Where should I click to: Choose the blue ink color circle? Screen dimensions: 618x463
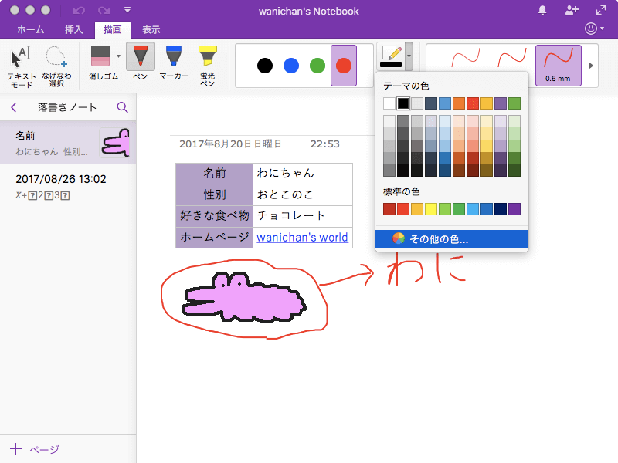tap(291, 66)
